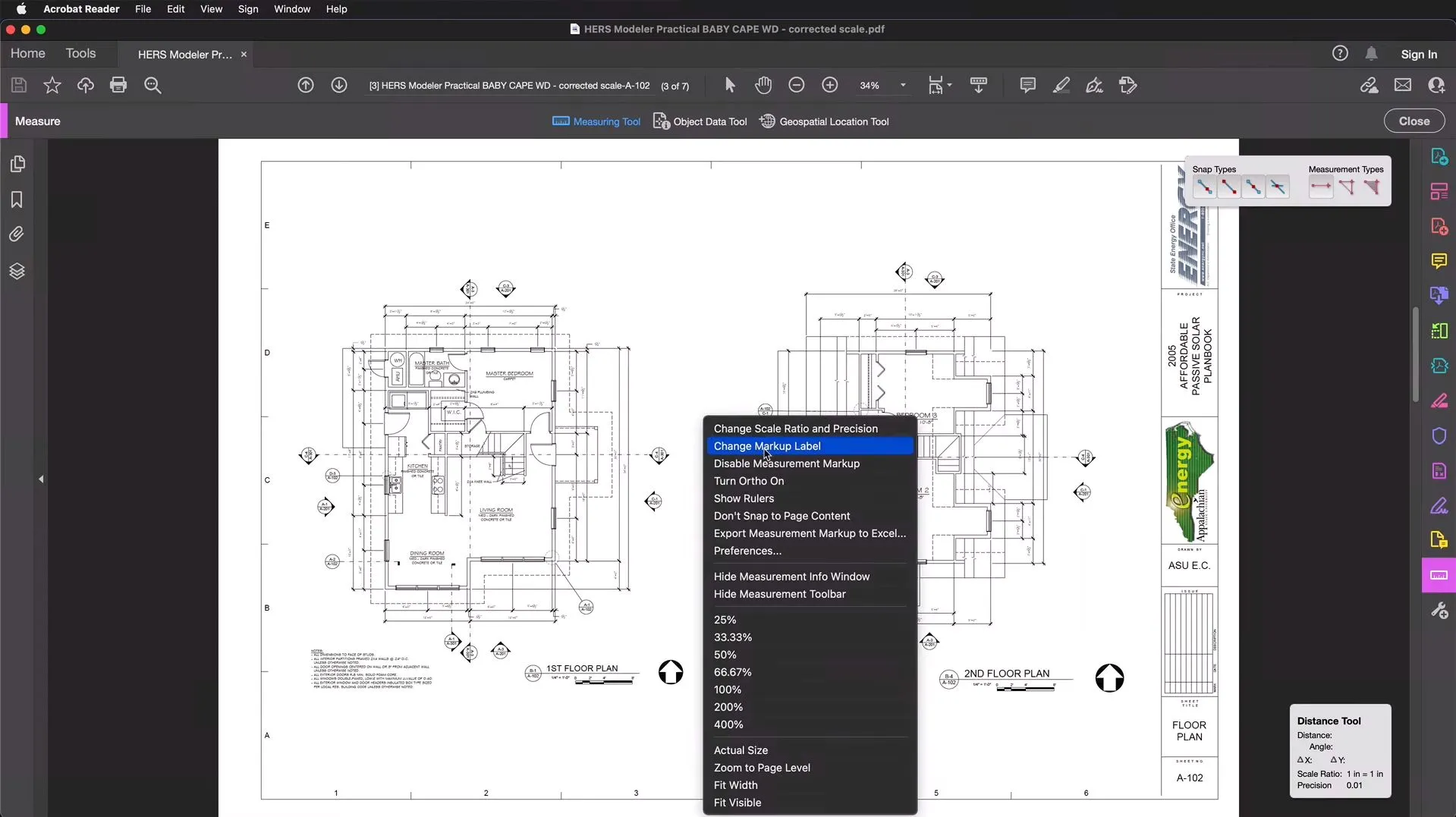Close the Measure toolbar with Close button
Viewport: 1456px width, 817px height.
pos(1414,121)
